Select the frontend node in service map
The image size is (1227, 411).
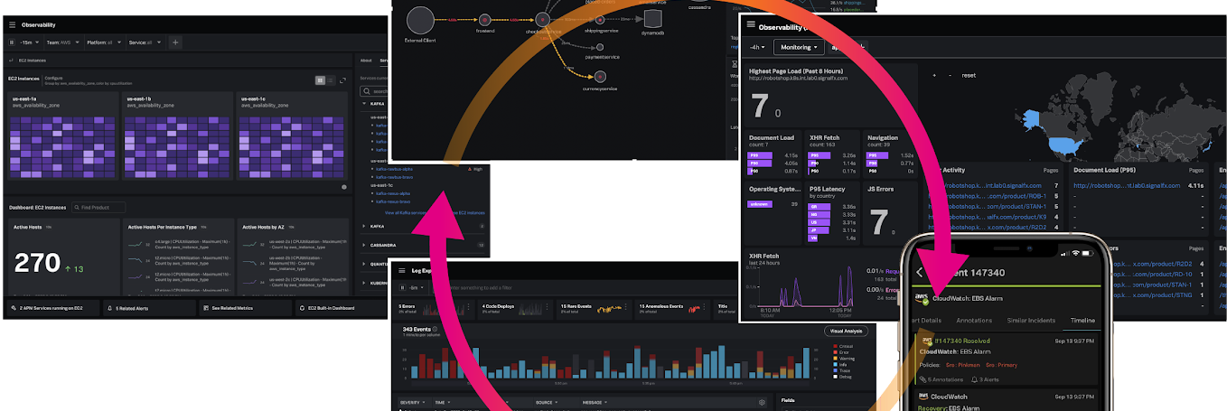pyautogui.click(x=484, y=19)
